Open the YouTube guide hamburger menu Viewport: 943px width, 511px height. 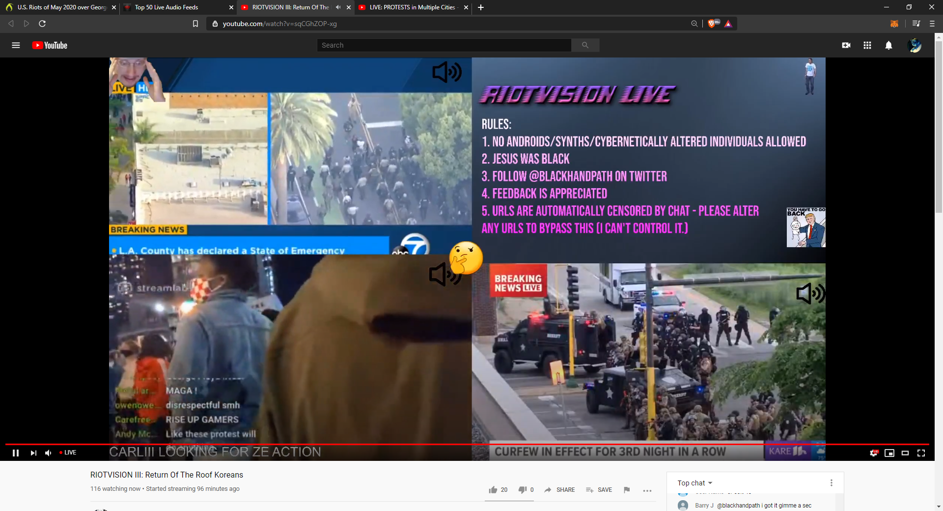tap(16, 45)
